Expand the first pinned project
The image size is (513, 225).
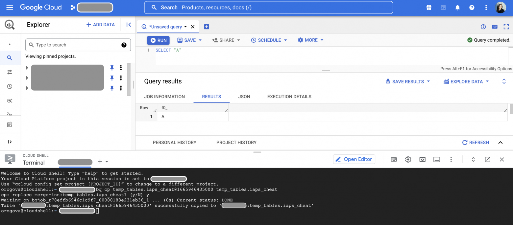(x=27, y=68)
